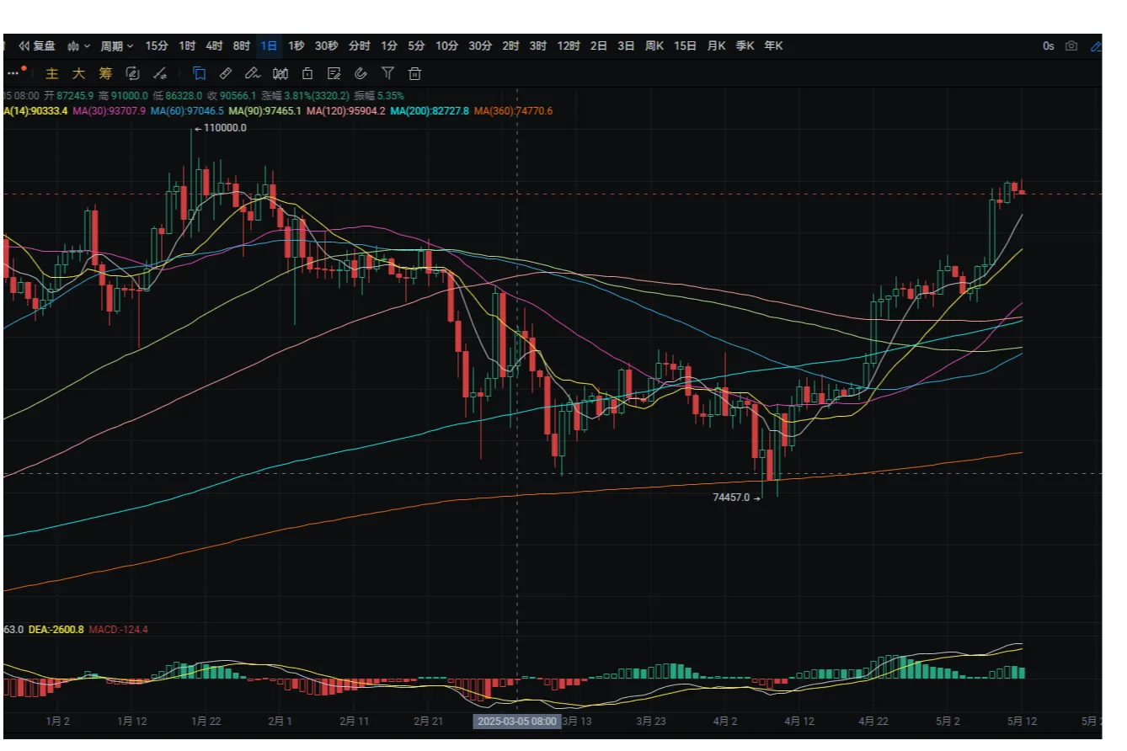The width and height of the screenshot is (1127, 751).
Task: Click the MACD:-124.4 label
Action: pyautogui.click(x=118, y=630)
